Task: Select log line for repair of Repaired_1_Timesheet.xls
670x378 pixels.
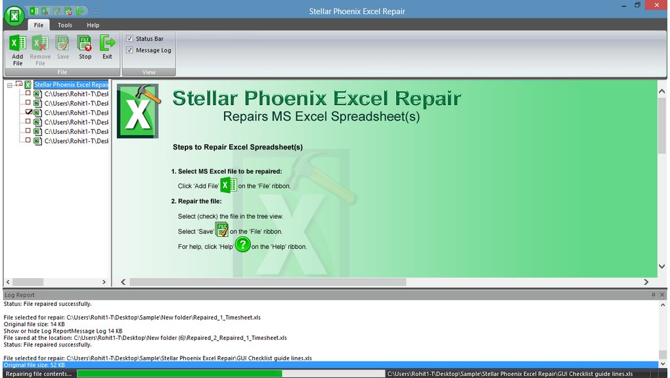Action: (132, 318)
